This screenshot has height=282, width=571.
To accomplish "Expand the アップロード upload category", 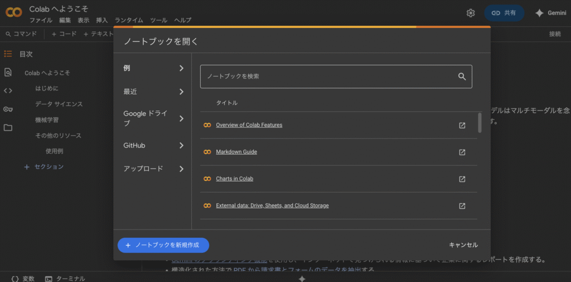I will [153, 169].
